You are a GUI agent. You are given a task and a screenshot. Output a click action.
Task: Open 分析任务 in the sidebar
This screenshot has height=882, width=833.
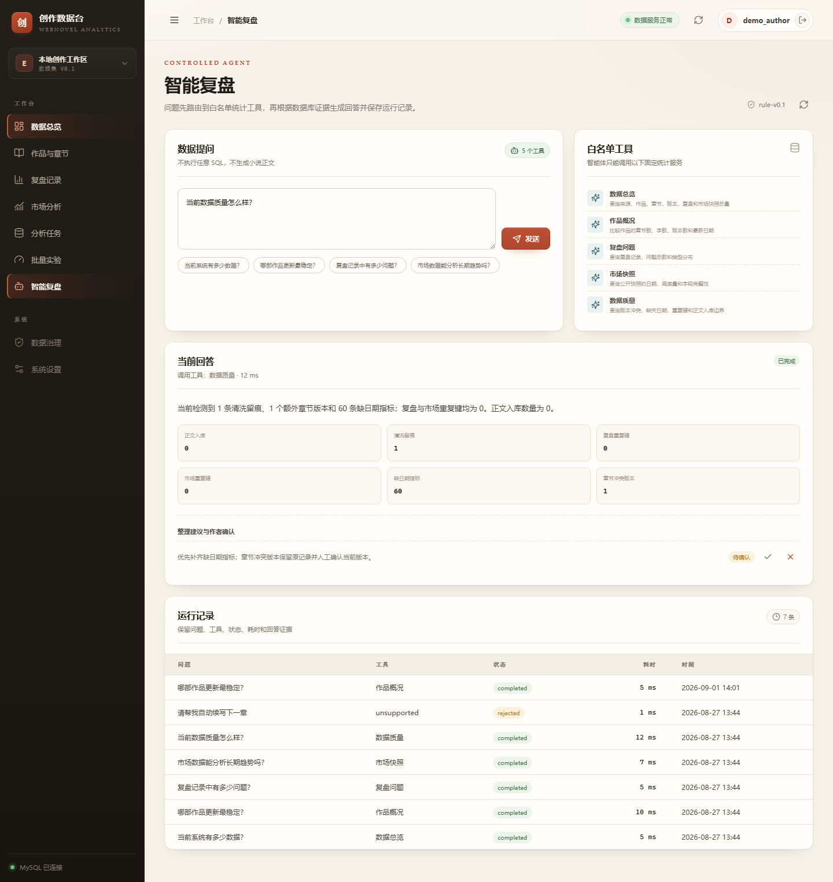click(72, 233)
